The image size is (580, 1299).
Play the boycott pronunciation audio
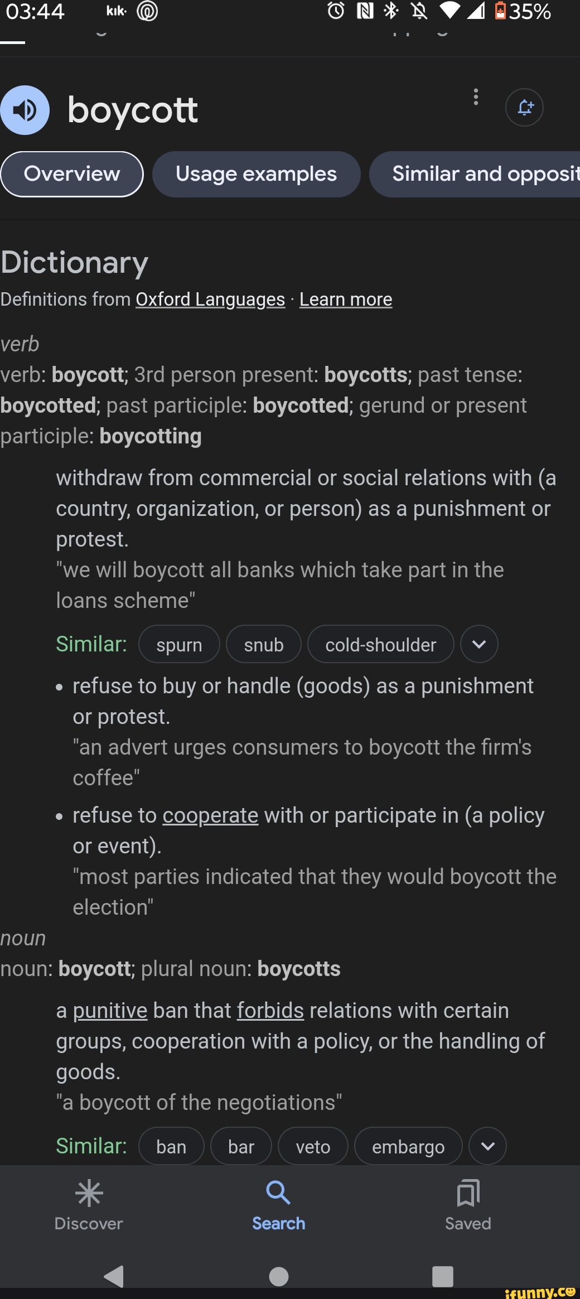[25, 110]
